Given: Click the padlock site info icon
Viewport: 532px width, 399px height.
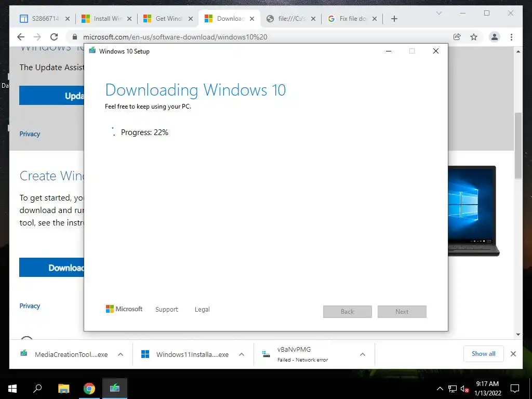Looking at the screenshot, I should coord(75,37).
